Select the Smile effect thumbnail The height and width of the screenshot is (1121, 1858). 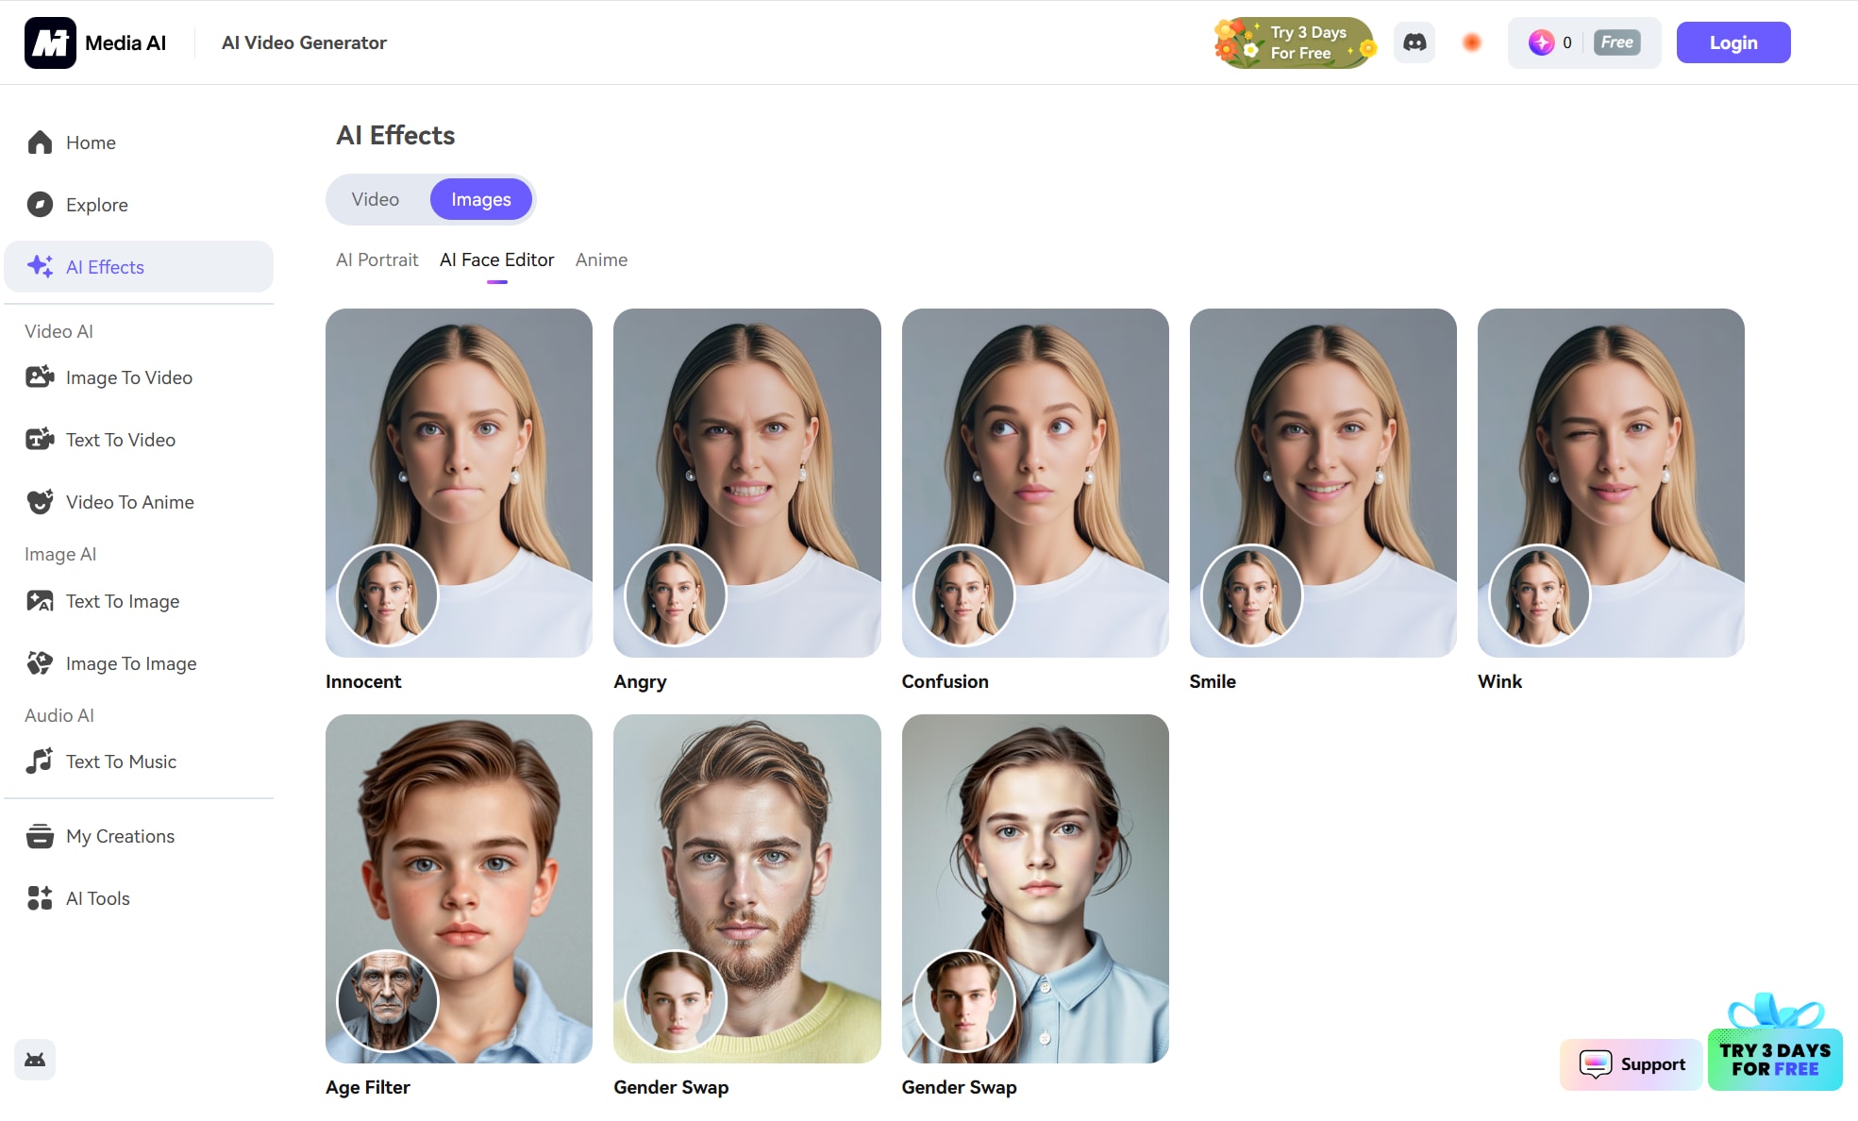click(1323, 483)
